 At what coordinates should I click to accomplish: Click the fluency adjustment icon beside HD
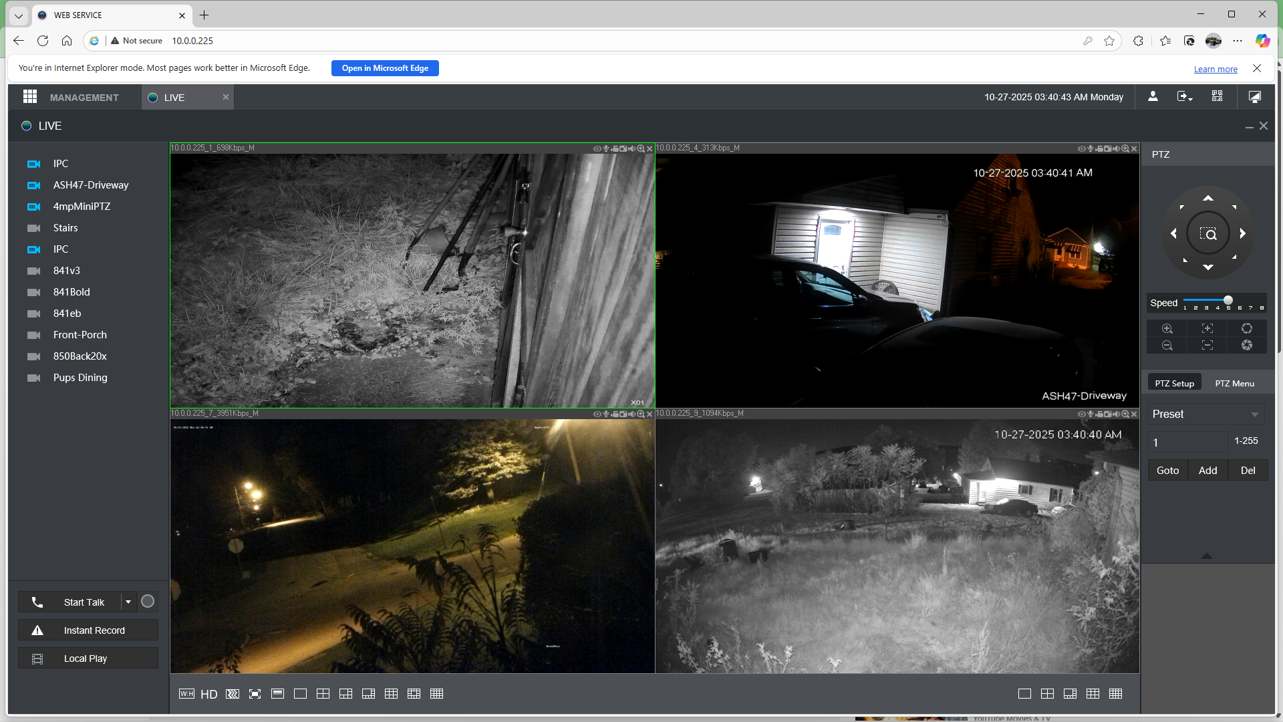(233, 694)
